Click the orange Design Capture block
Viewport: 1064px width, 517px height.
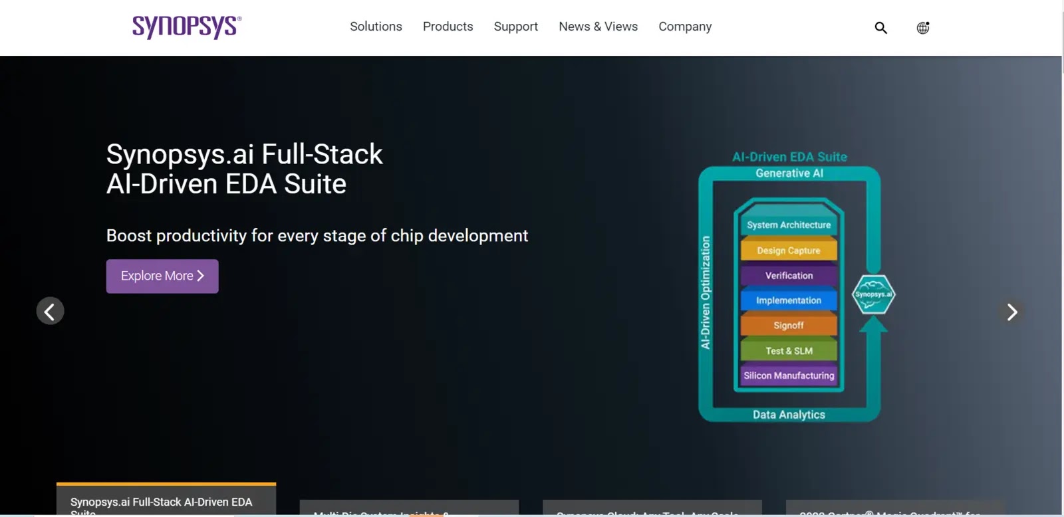788,251
